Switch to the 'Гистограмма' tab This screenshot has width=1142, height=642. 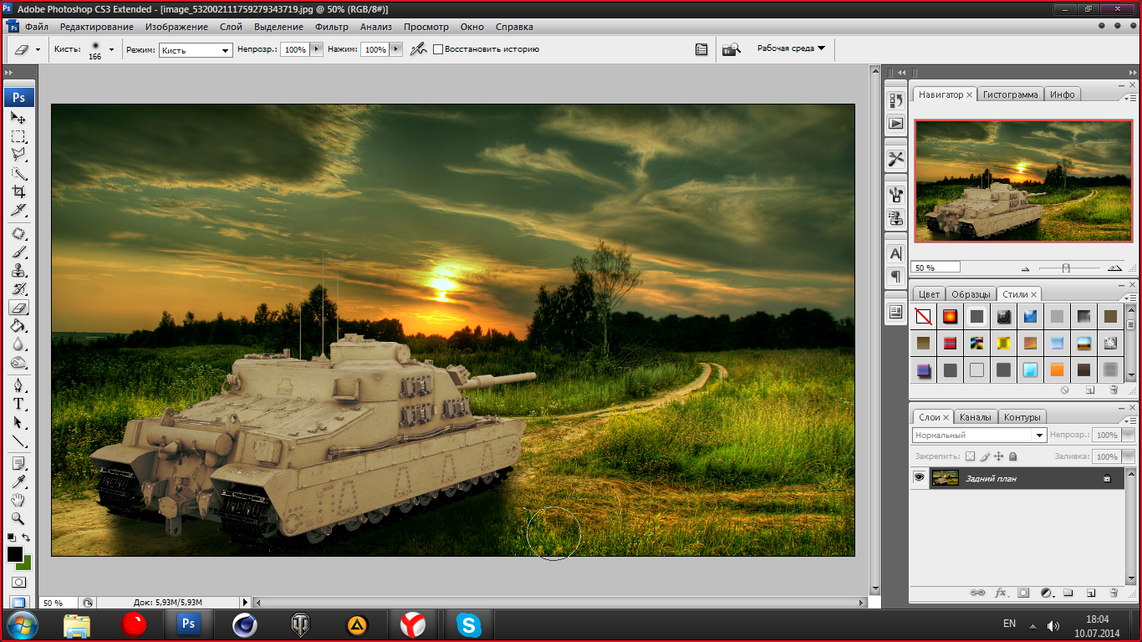coord(1010,94)
